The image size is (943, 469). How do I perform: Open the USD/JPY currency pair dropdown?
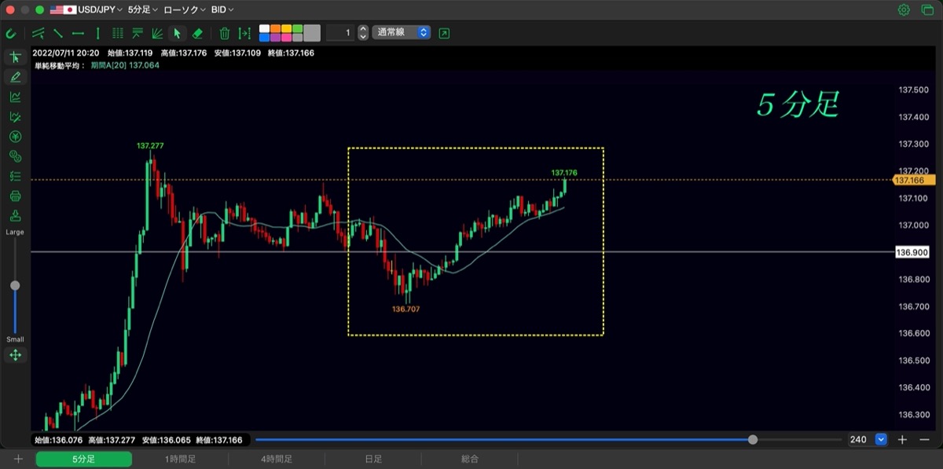click(87, 10)
